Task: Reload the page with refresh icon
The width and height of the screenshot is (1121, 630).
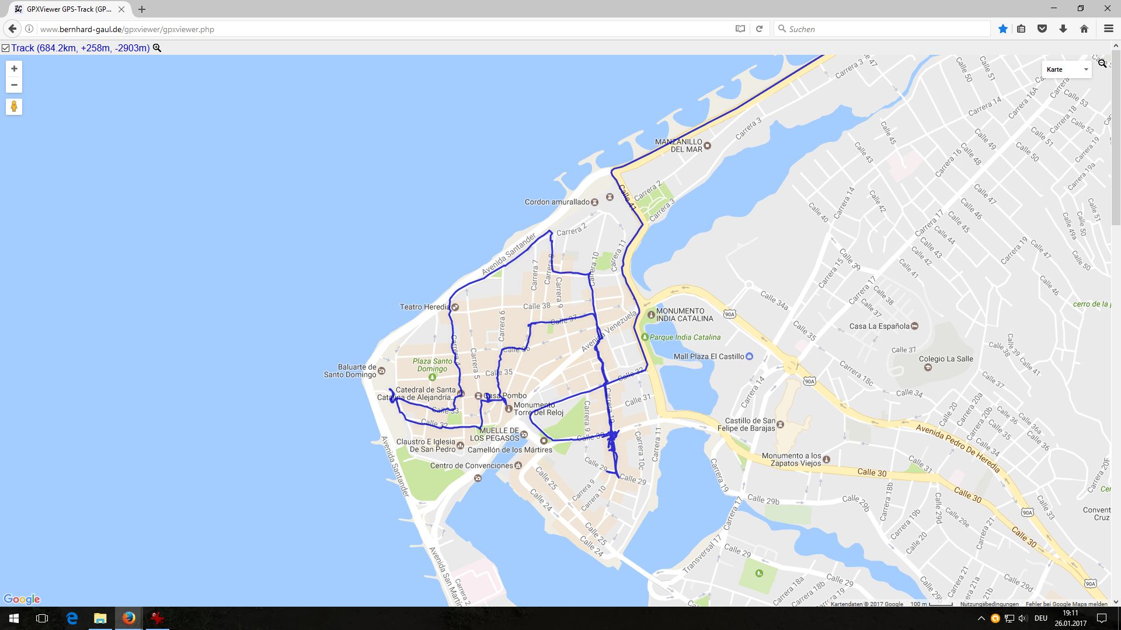Action: tap(759, 29)
